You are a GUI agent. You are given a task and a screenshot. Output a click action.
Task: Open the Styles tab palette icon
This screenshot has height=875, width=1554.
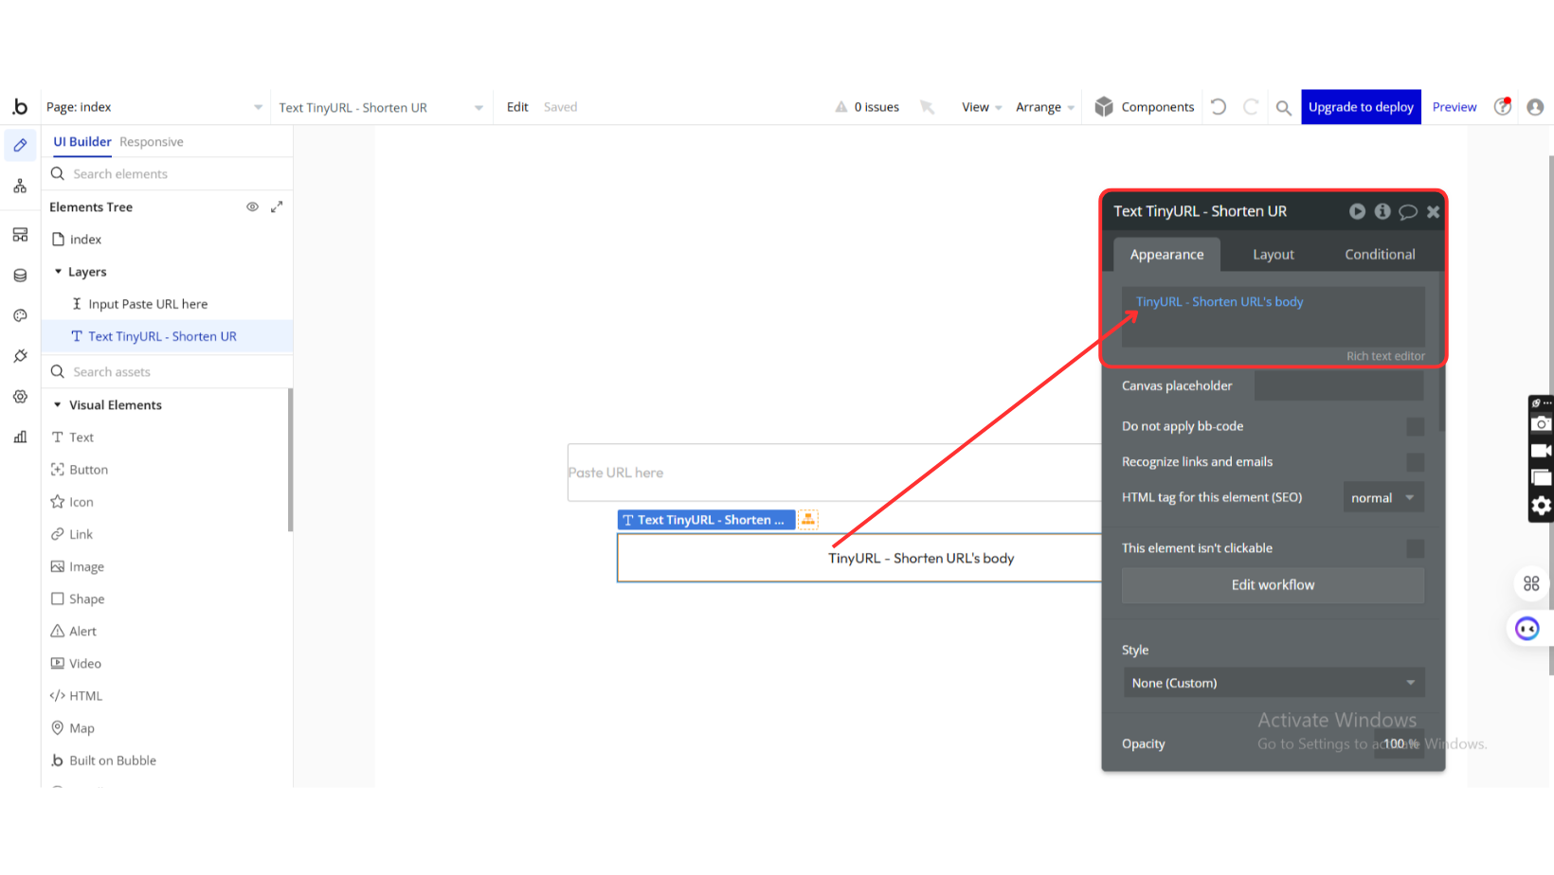pos(20,316)
